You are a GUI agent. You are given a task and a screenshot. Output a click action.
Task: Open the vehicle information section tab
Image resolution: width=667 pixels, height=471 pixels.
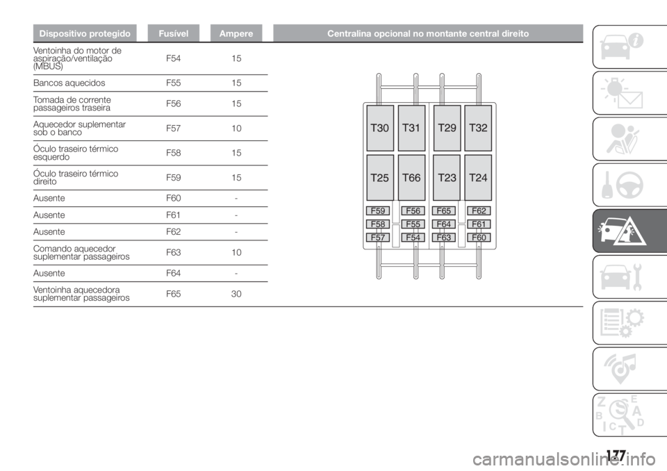[x=630, y=47]
